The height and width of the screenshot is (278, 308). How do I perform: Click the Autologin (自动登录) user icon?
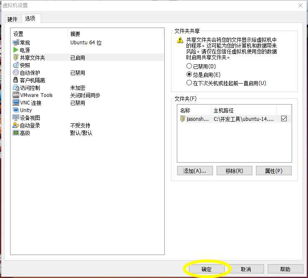tap(16, 125)
